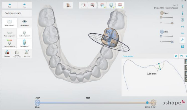Adjust Newer scan upper slider
This screenshot has width=187, height=110.
pos(166,18)
